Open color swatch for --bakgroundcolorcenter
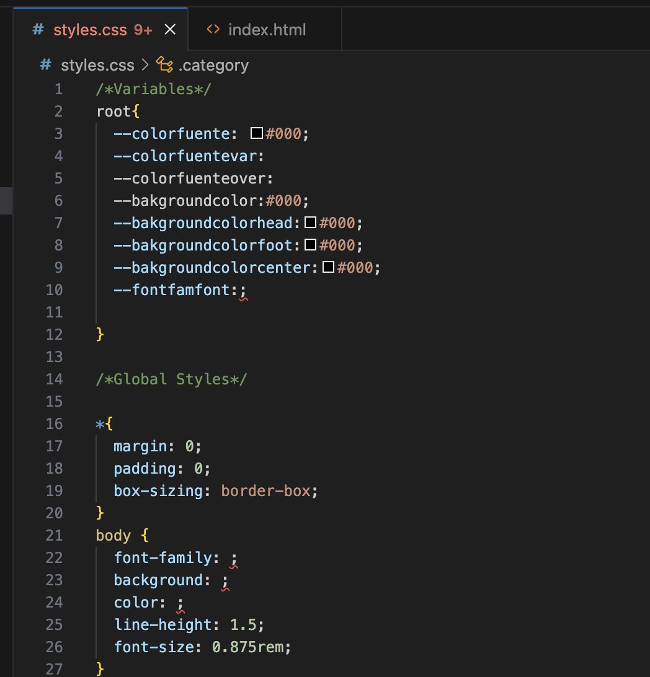The width and height of the screenshot is (650, 677). 328,267
